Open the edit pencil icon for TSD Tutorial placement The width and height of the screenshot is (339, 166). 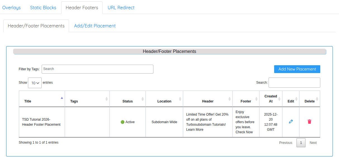[291, 121]
